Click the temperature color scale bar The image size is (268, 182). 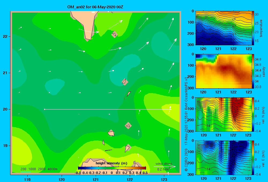(253, 28)
